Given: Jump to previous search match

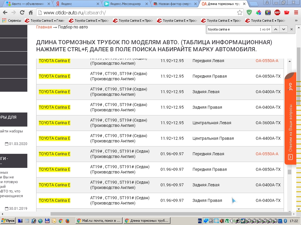Looking at the screenshot, I should (x=276, y=29).
